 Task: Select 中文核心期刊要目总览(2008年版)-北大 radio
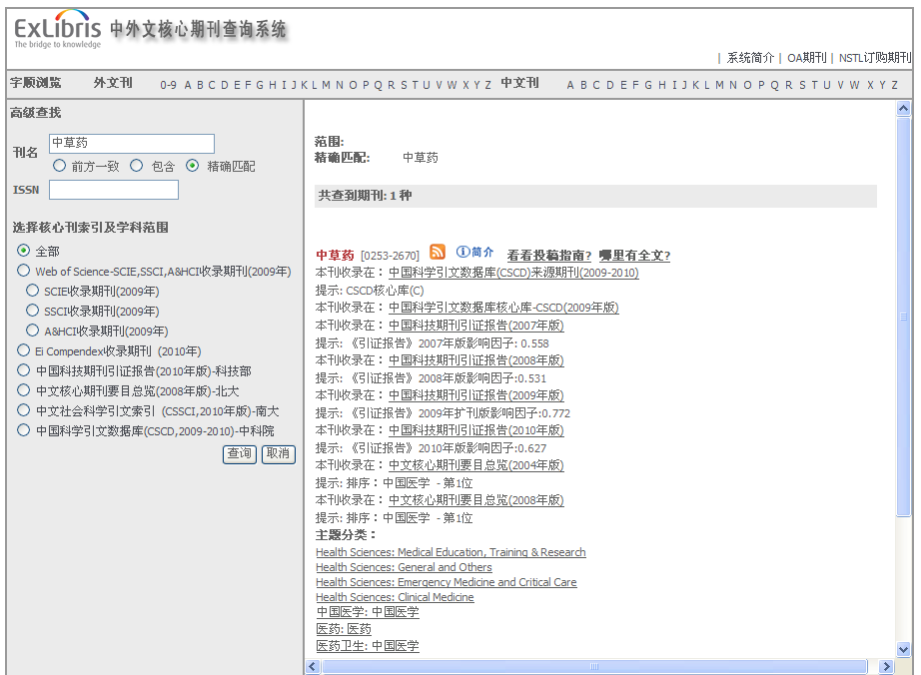click(24, 390)
